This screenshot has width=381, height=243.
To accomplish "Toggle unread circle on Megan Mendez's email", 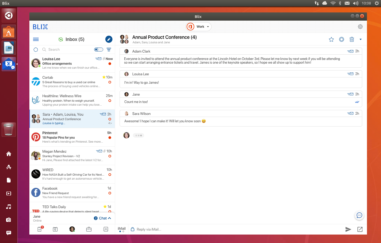I will coord(110,156).
